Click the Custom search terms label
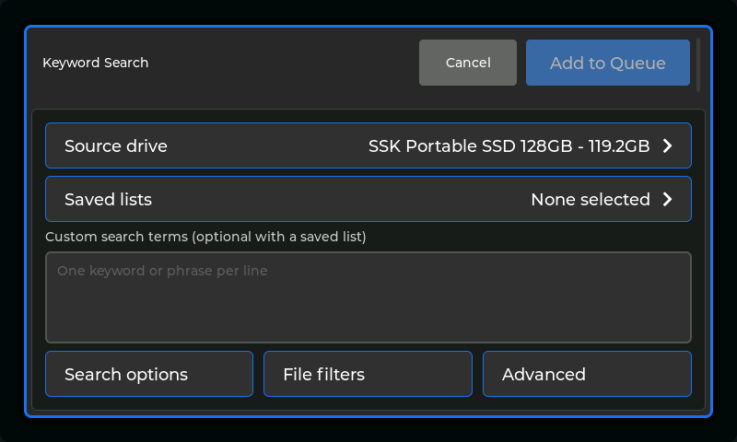 pyautogui.click(x=205, y=237)
